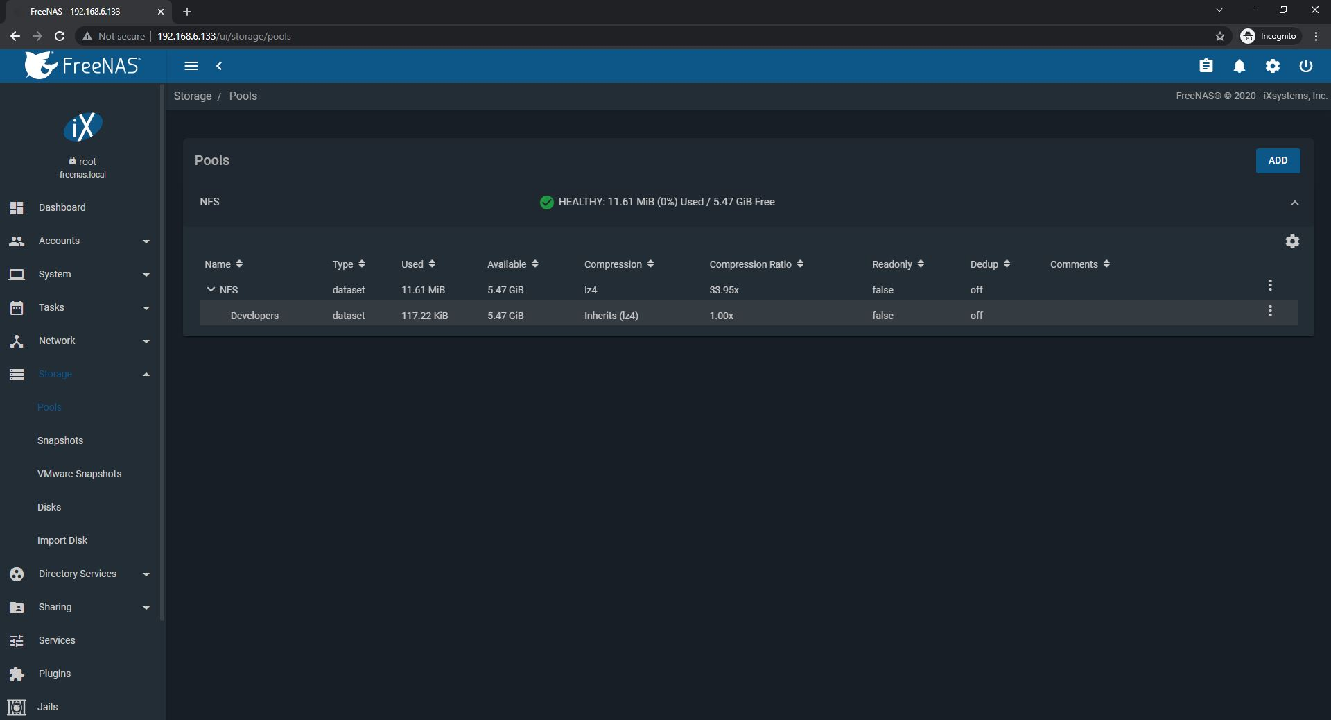Open the Task Manager clipboard icon
The image size is (1331, 720).
pos(1206,66)
